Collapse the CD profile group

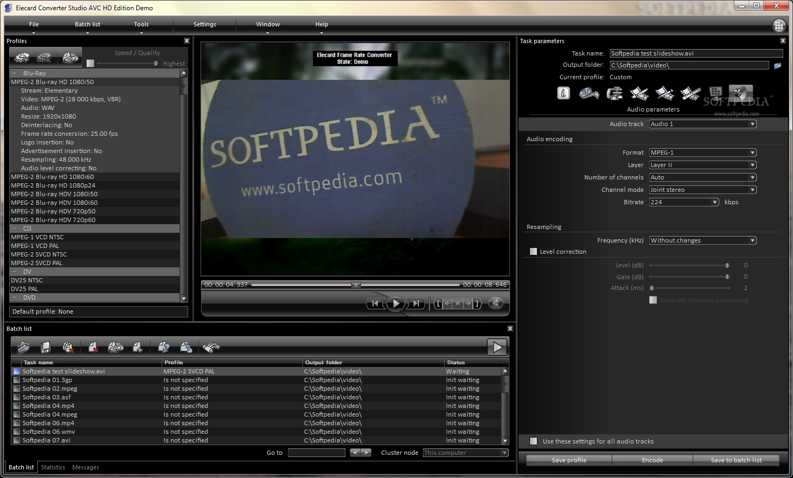point(15,228)
